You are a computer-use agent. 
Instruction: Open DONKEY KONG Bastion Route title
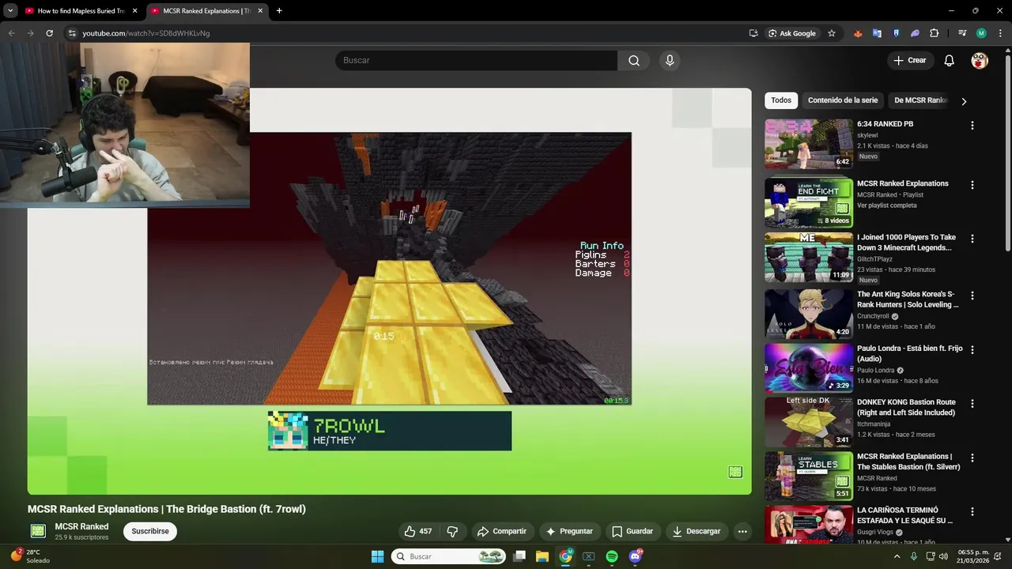906,408
